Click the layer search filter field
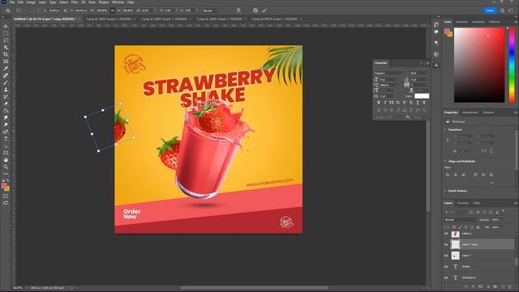Viewport: 519px width, 292px height. point(456,212)
